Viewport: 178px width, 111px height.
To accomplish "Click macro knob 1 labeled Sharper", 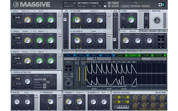I will [135, 97].
